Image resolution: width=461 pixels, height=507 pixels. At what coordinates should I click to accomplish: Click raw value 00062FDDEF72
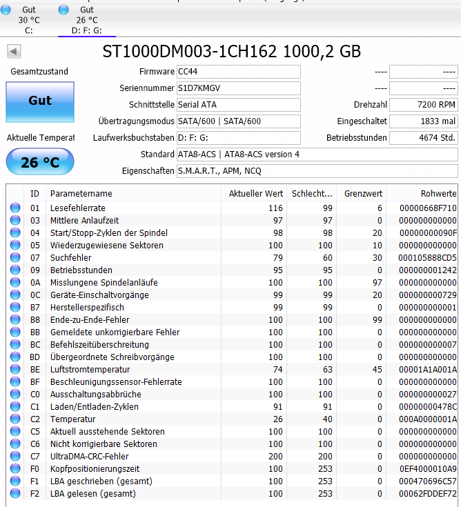(428, 493)
